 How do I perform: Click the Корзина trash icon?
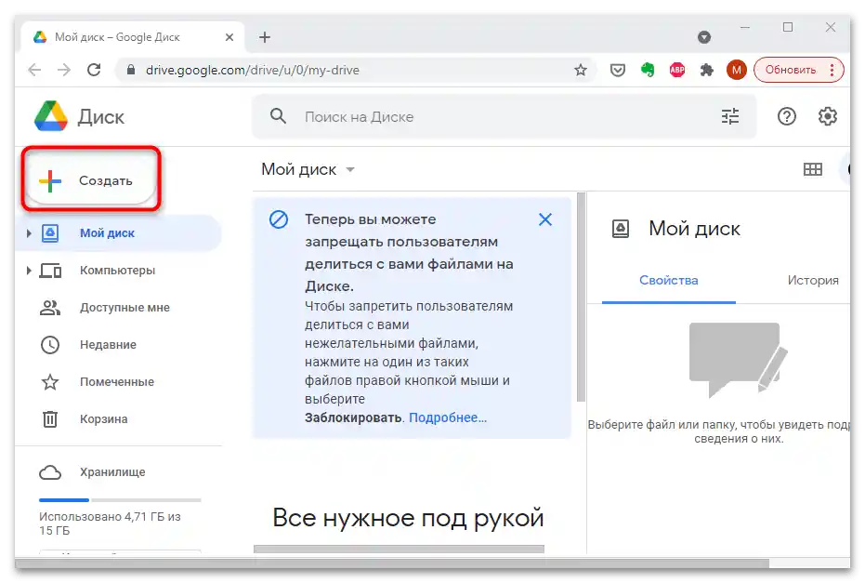50,419
